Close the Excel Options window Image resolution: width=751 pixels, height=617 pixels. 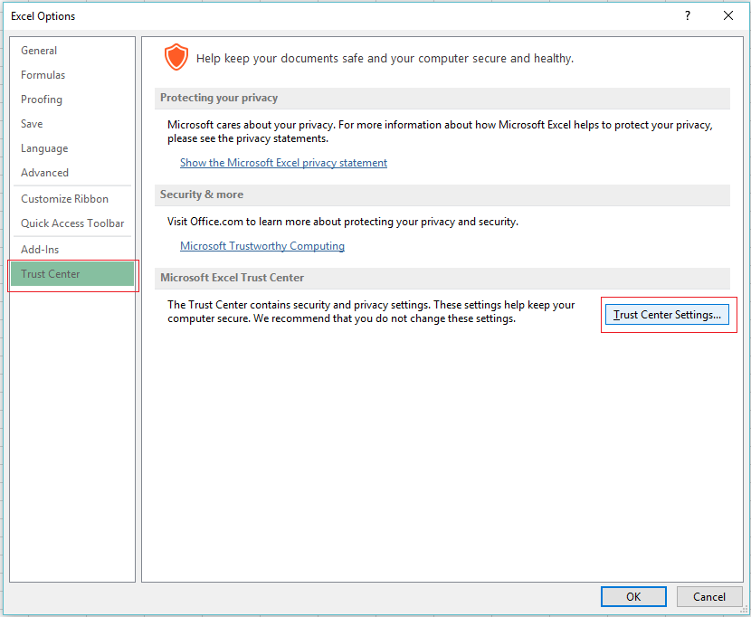[727, 15]
